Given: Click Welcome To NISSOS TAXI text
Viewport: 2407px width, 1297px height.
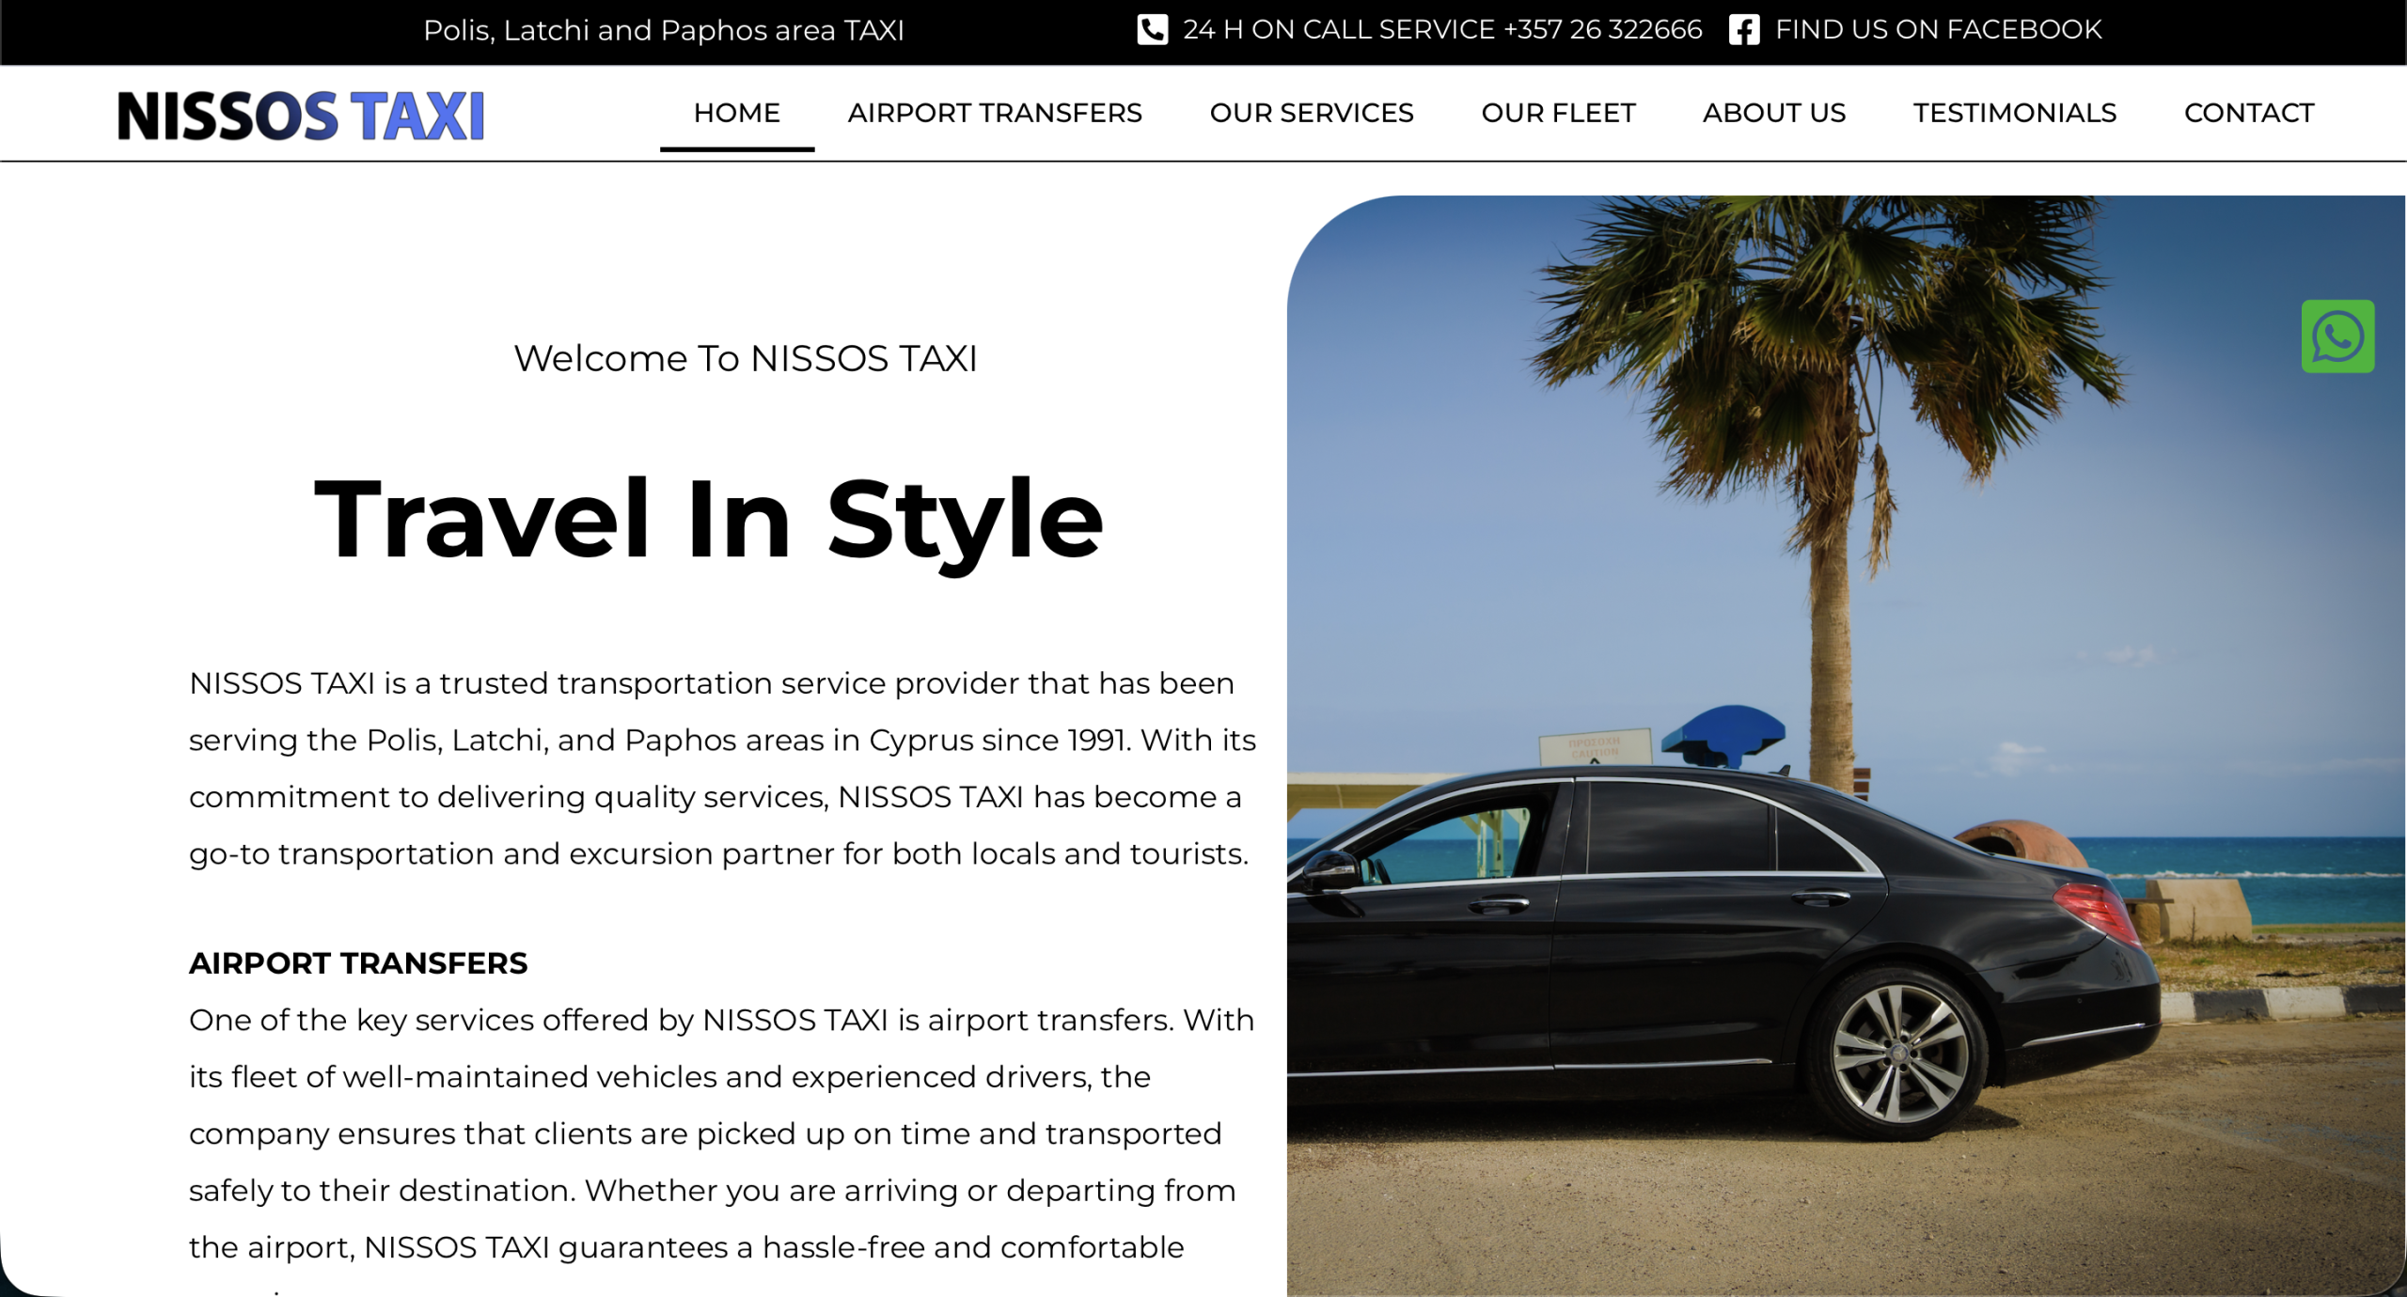Looking at the screenshot, I should pyautogui.click(x=745, y=358).
